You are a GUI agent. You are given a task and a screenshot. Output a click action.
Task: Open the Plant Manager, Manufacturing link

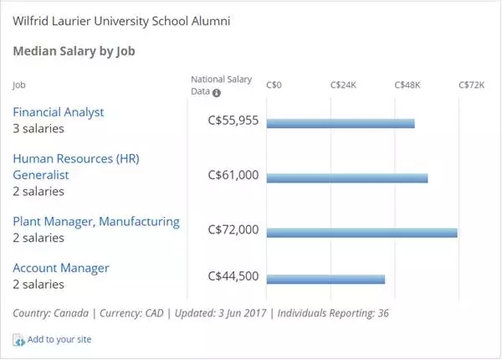(96, 222)
